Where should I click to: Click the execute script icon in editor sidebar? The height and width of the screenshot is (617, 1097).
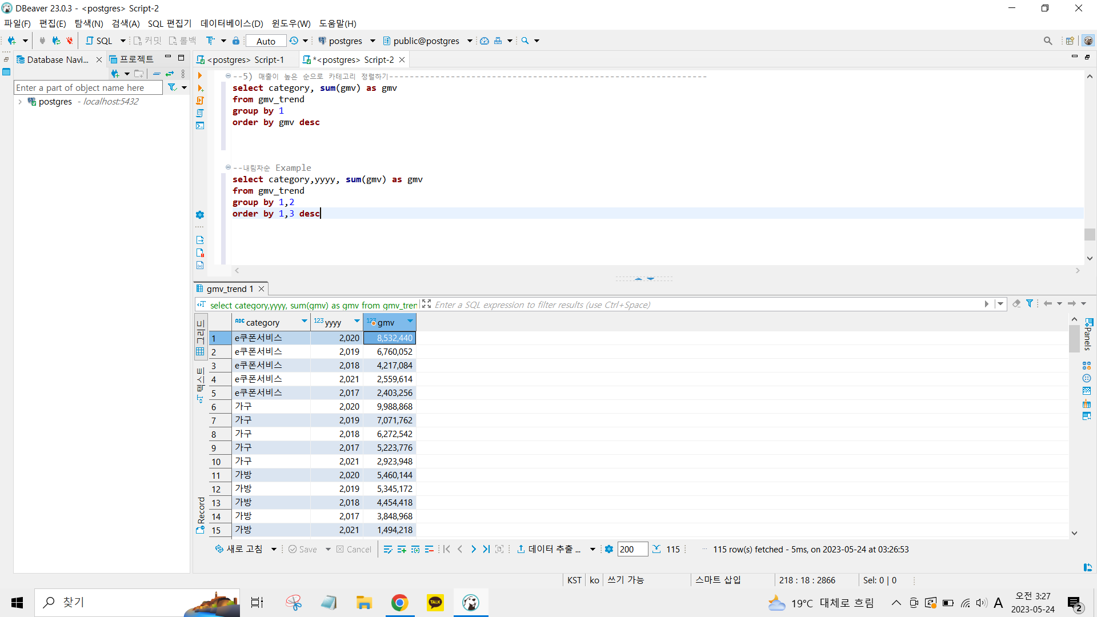click(x=200, y=101)
